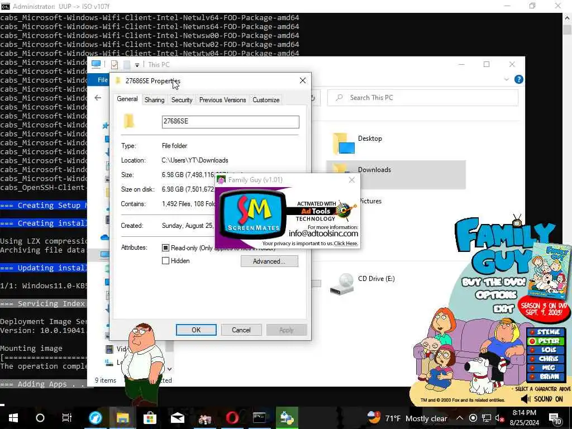Click the Family Guy DVD cover image
Viewport: 572px width, 429px height.
tap(550, 271)
